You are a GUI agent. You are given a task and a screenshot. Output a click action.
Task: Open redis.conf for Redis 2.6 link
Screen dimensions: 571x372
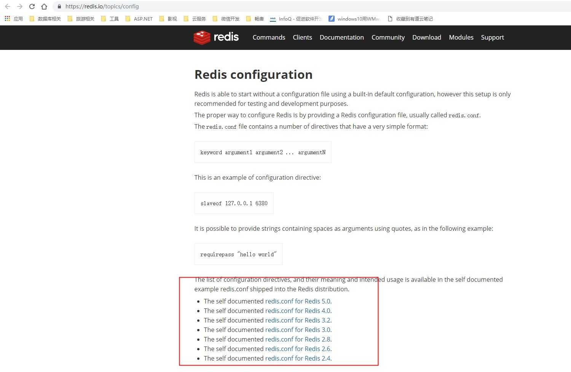298,349
